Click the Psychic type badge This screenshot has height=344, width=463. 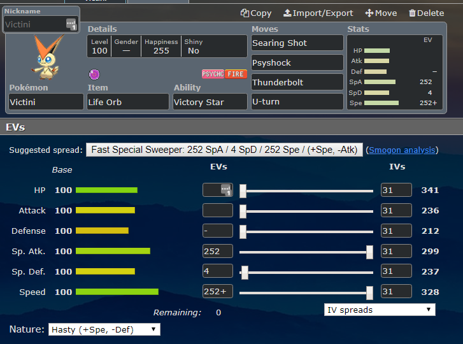coord(213,74)
